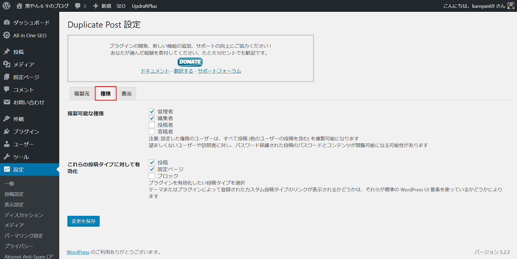517x259 pixels.
Task: Open Akismet Anti-Spam submenu item
Action: [29, 256]
